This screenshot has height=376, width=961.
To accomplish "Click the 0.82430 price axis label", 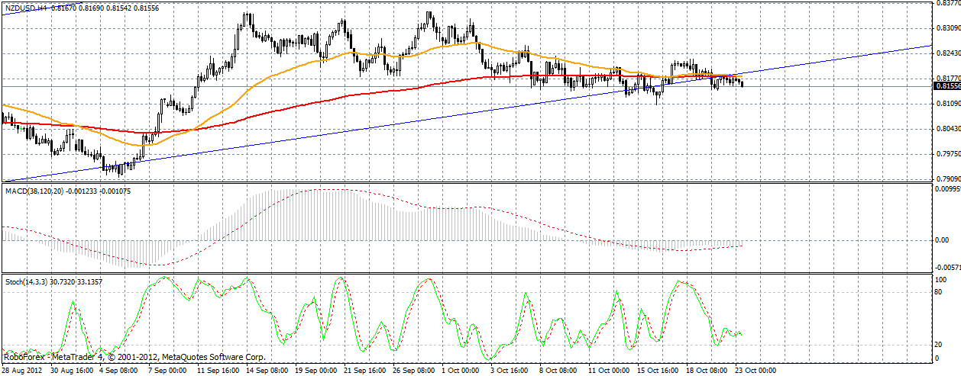I will click(947, 53).
